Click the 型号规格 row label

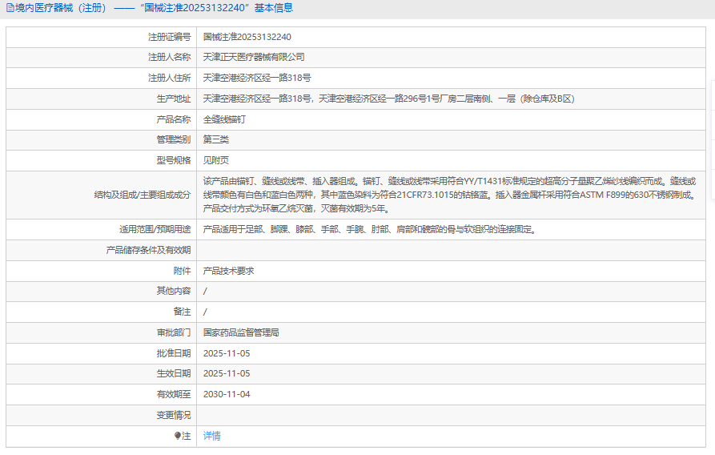coord(174,160)
